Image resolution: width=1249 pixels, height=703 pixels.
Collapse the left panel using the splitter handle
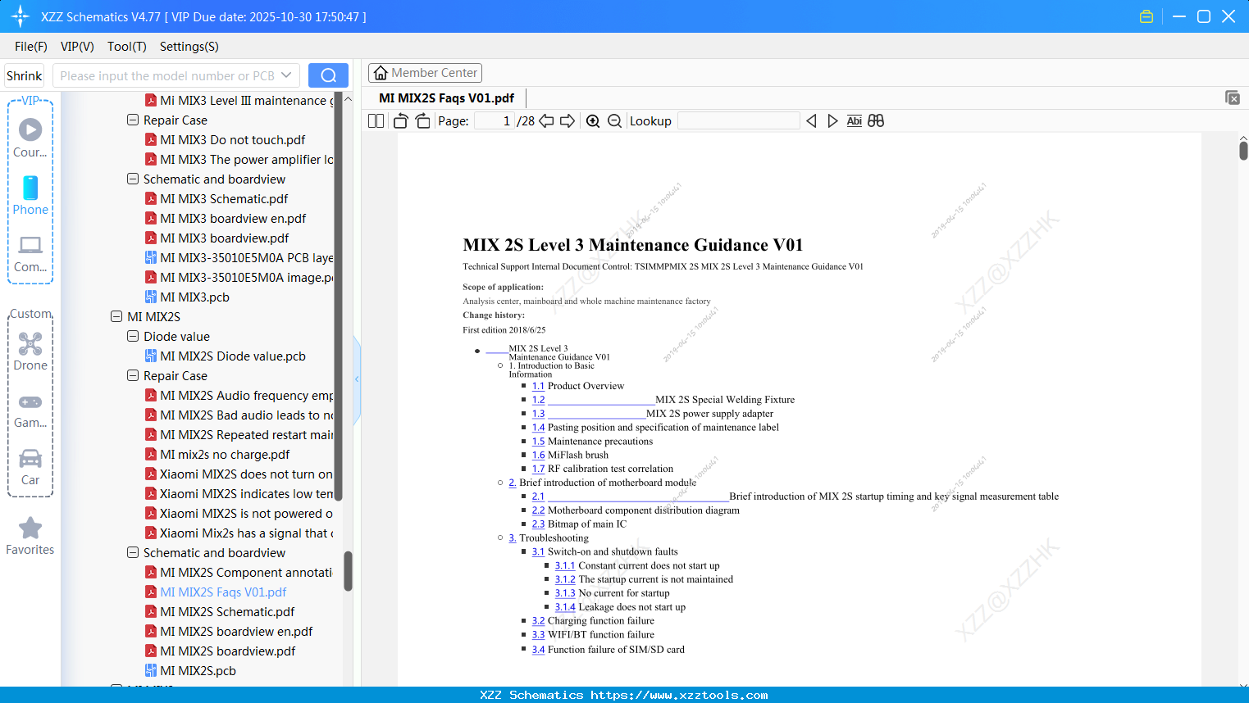(357, 379)
